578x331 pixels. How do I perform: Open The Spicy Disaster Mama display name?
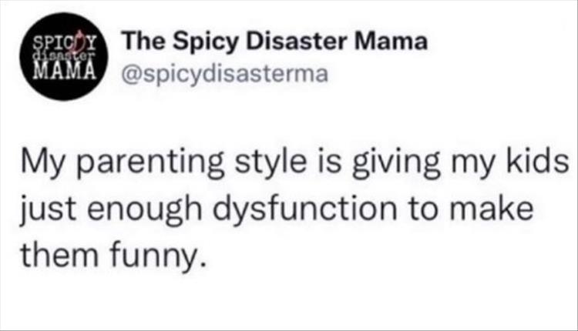[x=270, y=43]
